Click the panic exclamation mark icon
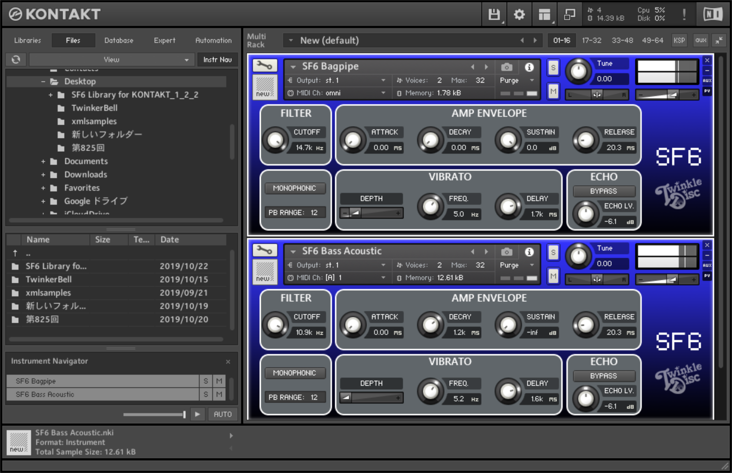 click(x=684, y=14)
